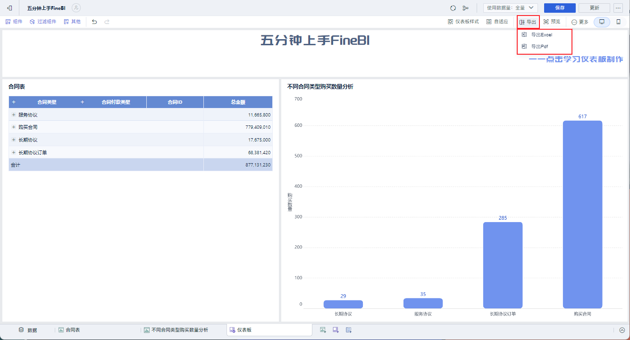Click the 总金额 column header
This screenshot has width=630, height=340.
(238, 102)
